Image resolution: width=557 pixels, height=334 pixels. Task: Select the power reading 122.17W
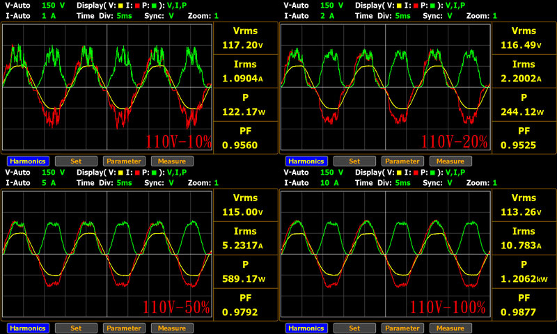[244, 112]
